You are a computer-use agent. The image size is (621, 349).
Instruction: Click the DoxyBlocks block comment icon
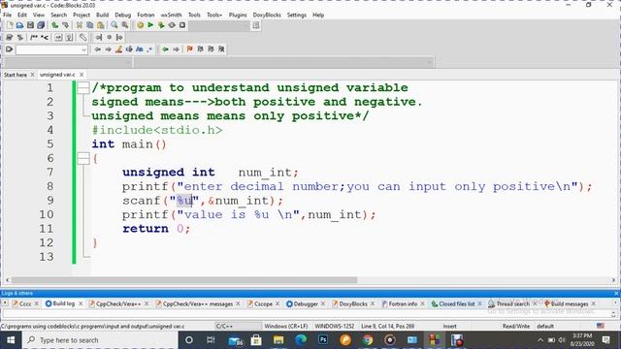pyautogui.click(x=34, y=37)
